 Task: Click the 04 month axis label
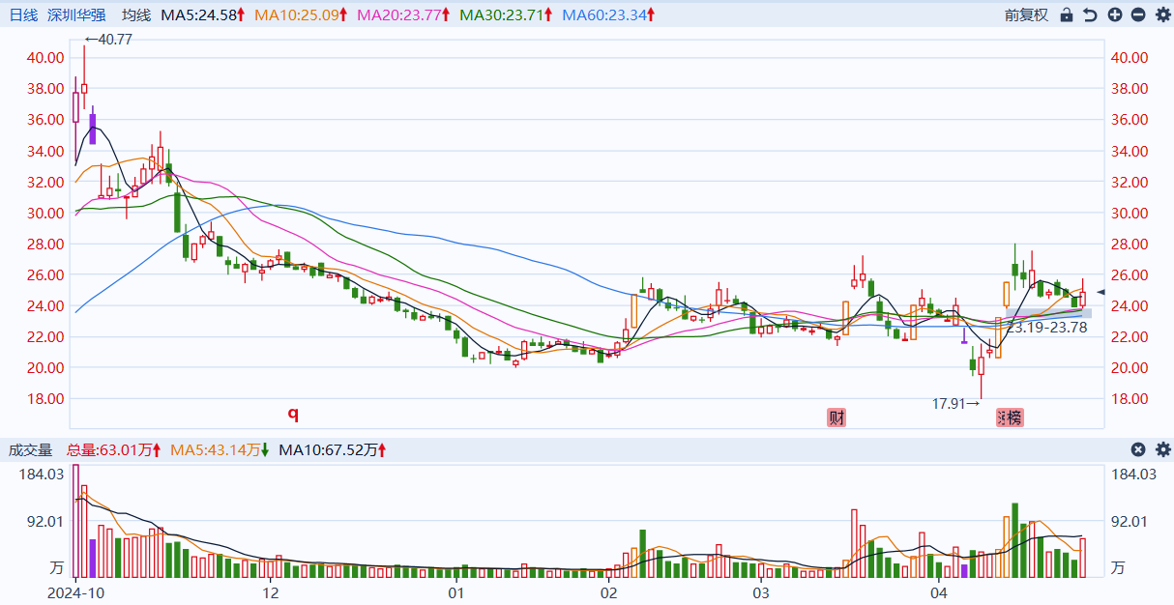[937, 591]
